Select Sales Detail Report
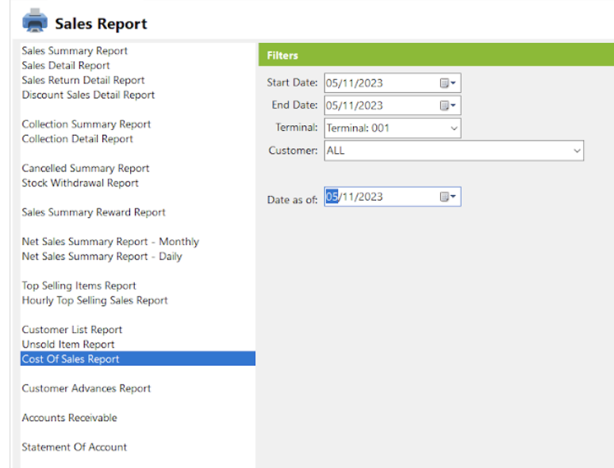The height and width of the screenshot is (468, 614). click(66, 65)
